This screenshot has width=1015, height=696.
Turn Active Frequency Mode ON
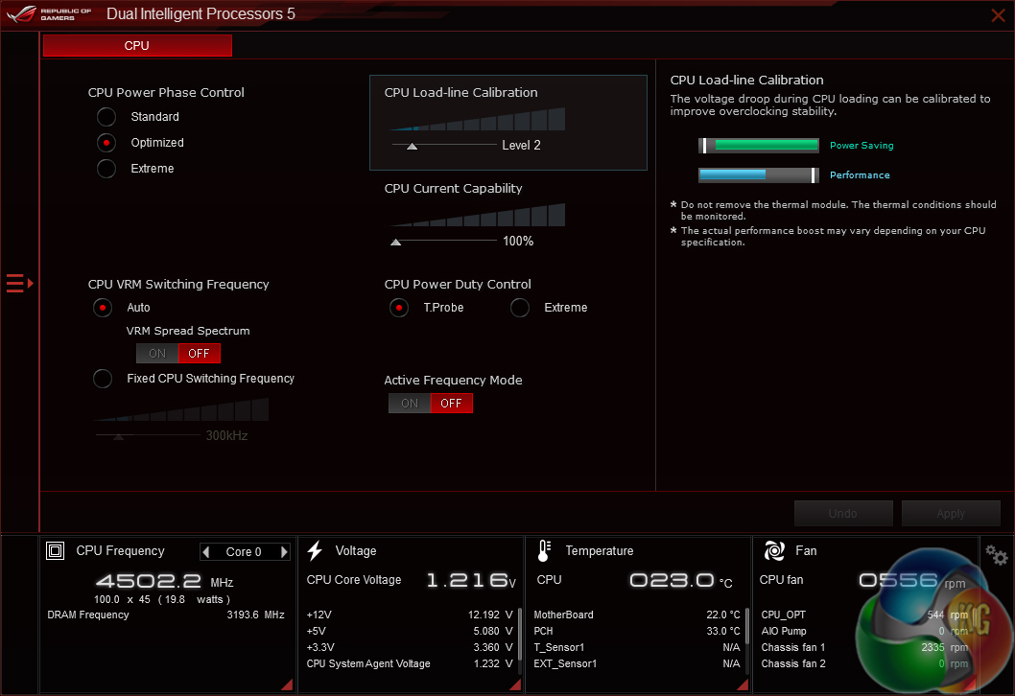pos(410,404)
